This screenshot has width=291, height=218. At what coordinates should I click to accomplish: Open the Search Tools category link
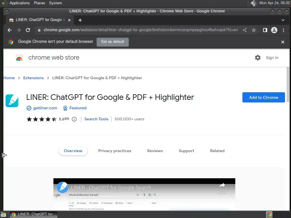tap(96, 119)
